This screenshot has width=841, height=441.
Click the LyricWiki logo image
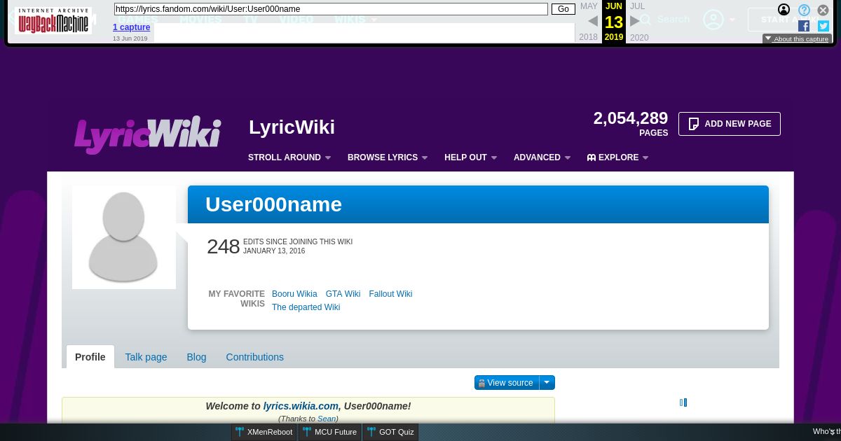pos(148,134)
